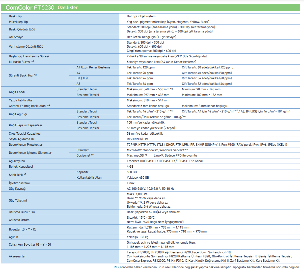Click the 'Ağırlık' row label
The width and height of the screenshot is (304, 270).
click(x=13, y=237)
